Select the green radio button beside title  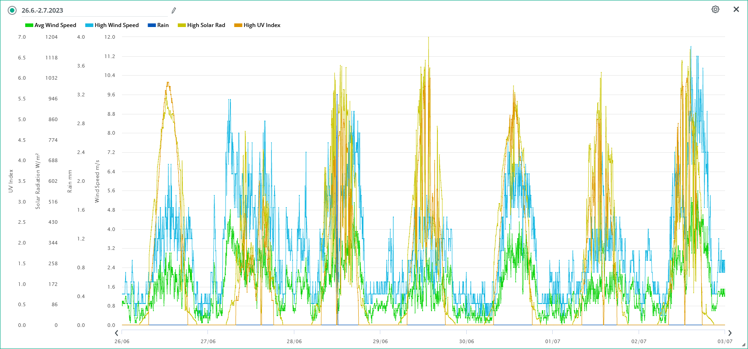point(12,10)
